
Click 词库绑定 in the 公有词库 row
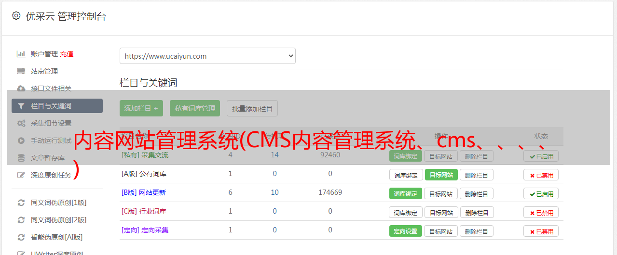coord(406,175)
